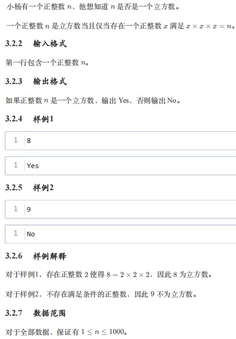Viewport: 236px width, 339px height.
Task: Click line number 1 beside value 8
Action: (x=16, y=140)
